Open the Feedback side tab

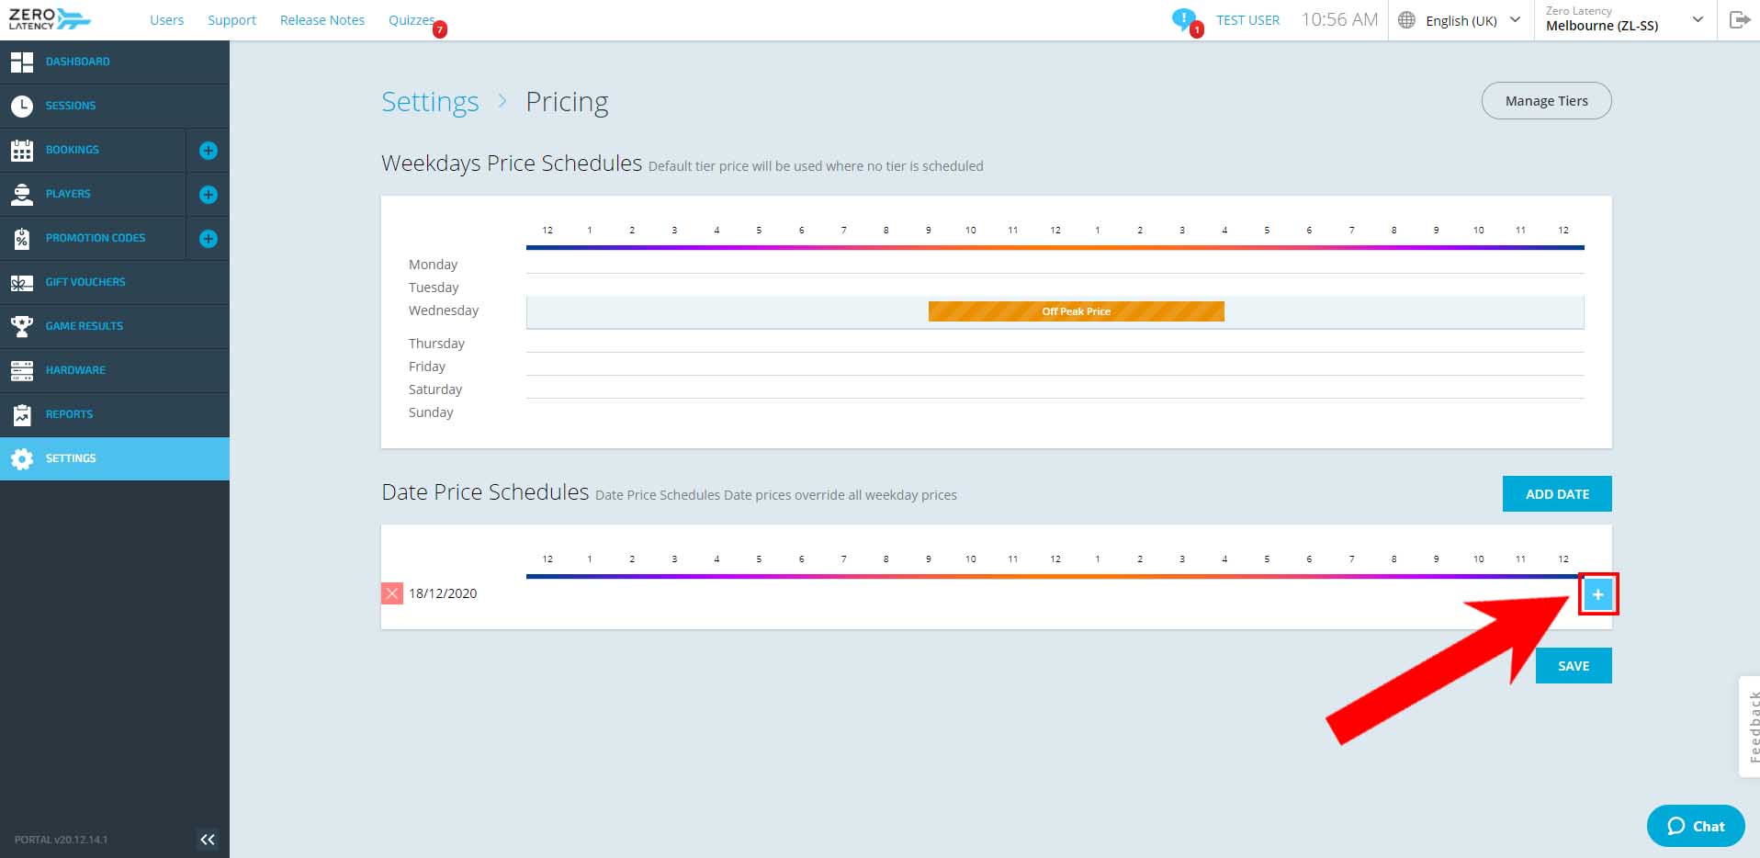pos(1750,727)
